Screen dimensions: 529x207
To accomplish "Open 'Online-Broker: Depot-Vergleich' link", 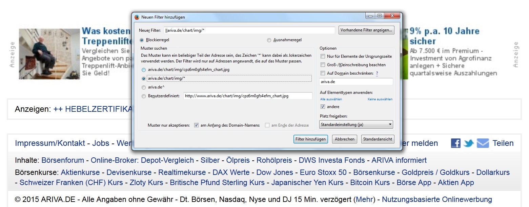I will [142, 160].
